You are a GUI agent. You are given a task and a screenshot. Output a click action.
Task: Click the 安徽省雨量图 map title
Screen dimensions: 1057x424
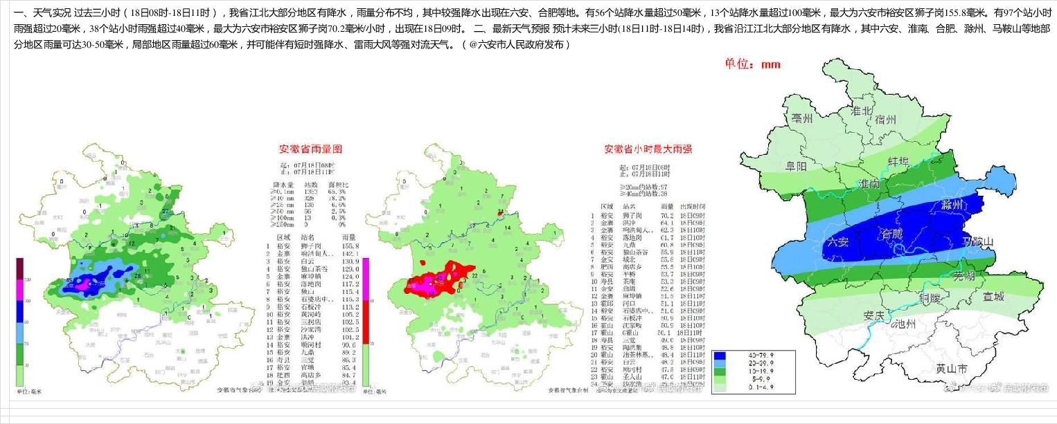(310, 149)
